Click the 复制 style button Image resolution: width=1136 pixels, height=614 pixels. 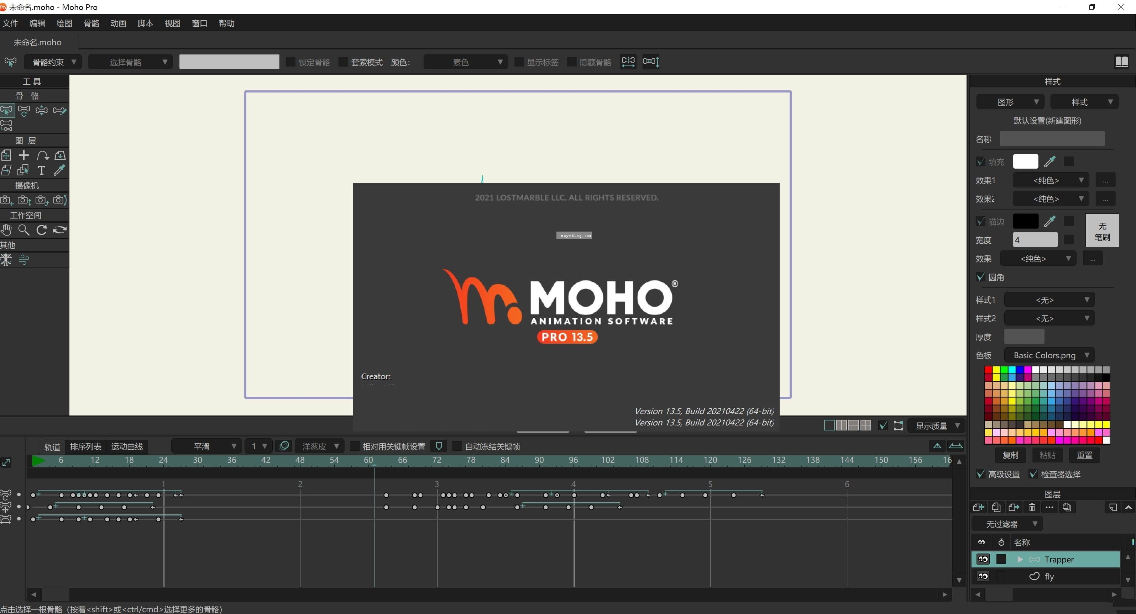[1010, 455]
